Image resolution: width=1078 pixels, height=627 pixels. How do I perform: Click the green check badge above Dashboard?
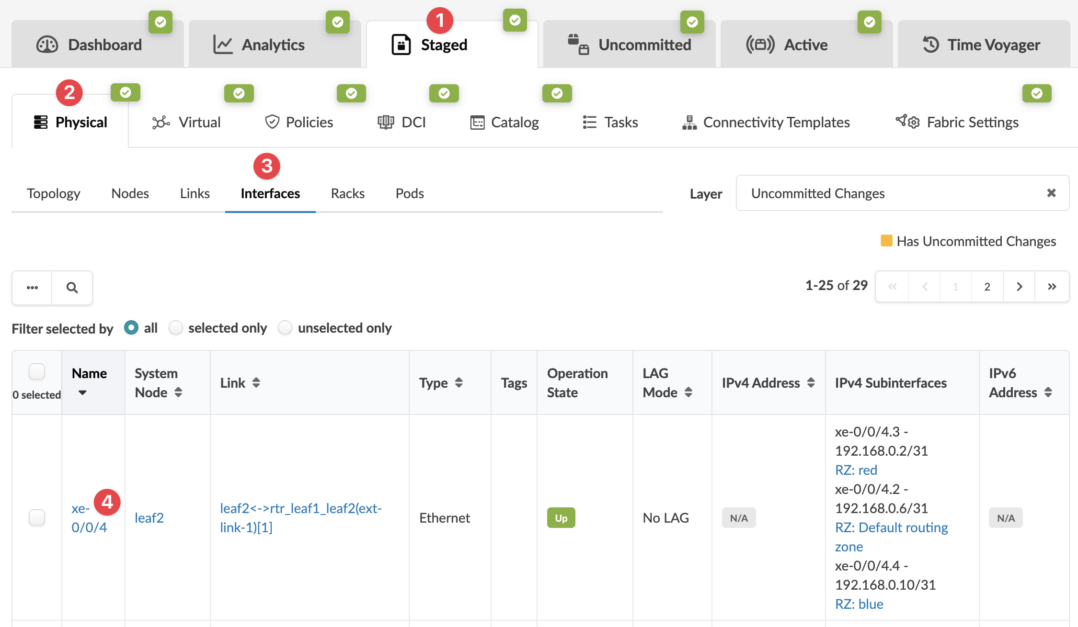click(x=160, y=22)
